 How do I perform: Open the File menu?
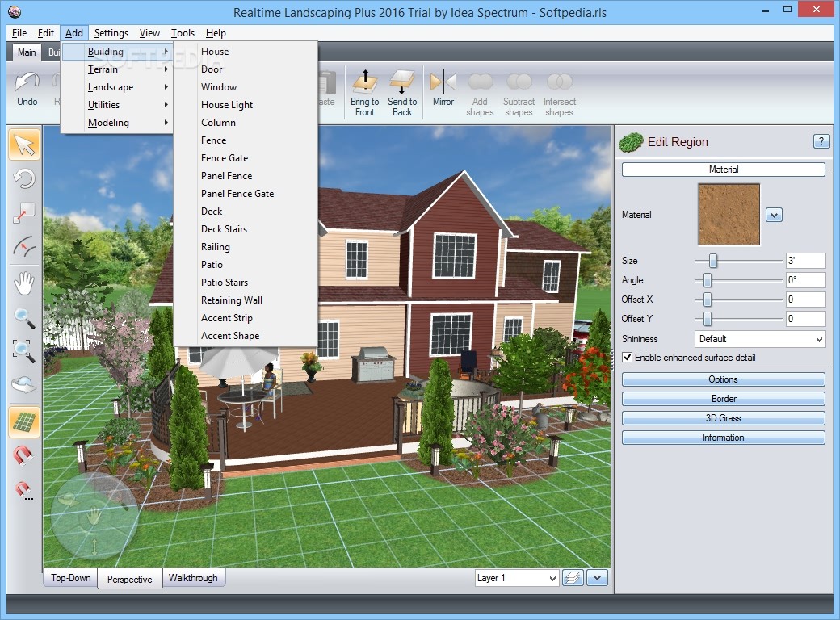[19, 32]
